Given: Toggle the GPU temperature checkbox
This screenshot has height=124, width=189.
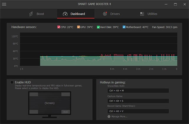Looking at the screenshot, I should click(79, 27).
